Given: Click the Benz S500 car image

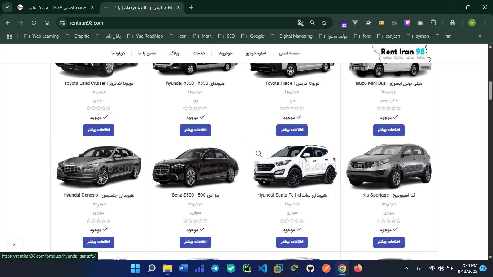Looking at the screenshot, I should (195, 167).
